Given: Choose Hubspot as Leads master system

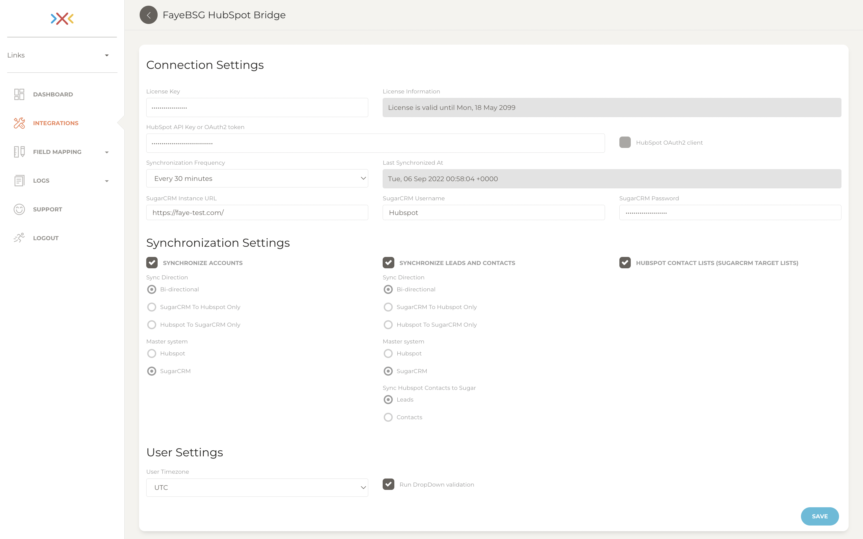Looking at the screenshot, I should (388, 353).
